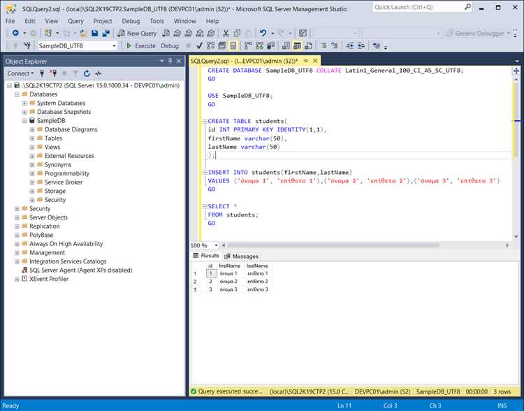Click the Analysis Services MDX Query icon

tap(177, 33)
